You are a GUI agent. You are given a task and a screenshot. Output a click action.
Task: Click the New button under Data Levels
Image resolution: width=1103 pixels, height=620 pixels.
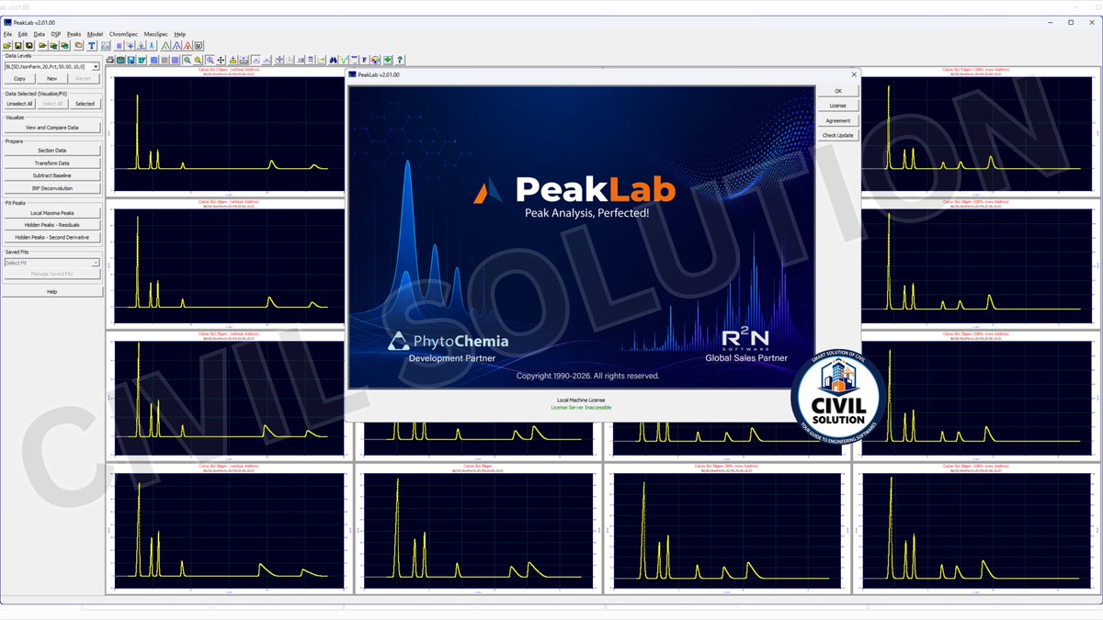click(x=51, y=79)
